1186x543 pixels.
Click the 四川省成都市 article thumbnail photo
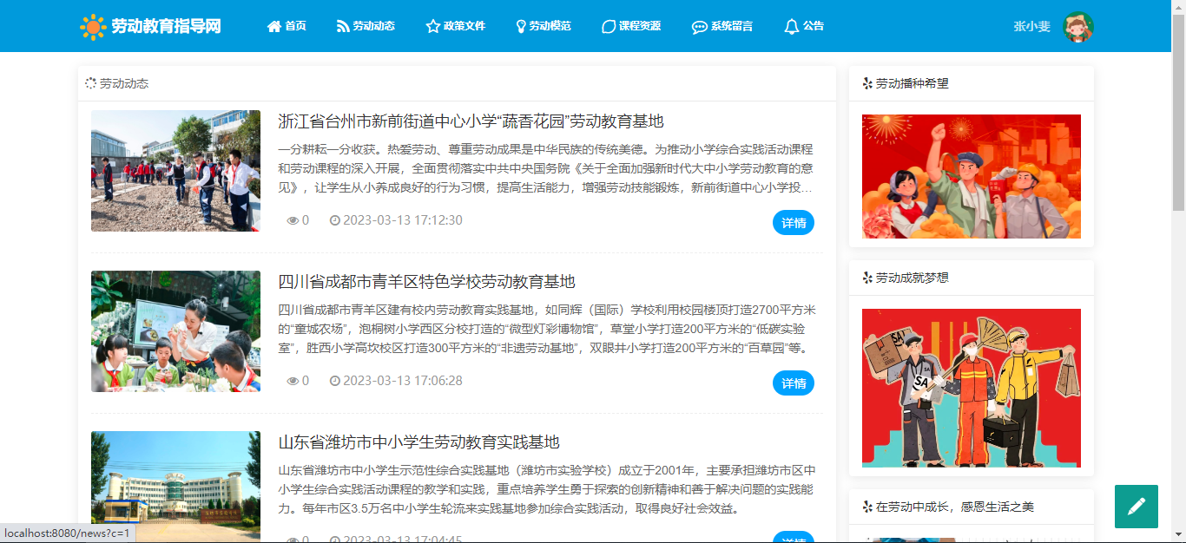point(175,331)
